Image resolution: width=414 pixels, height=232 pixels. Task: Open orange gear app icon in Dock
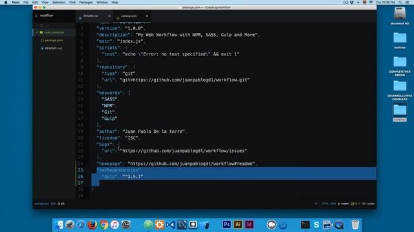[160, 225]
